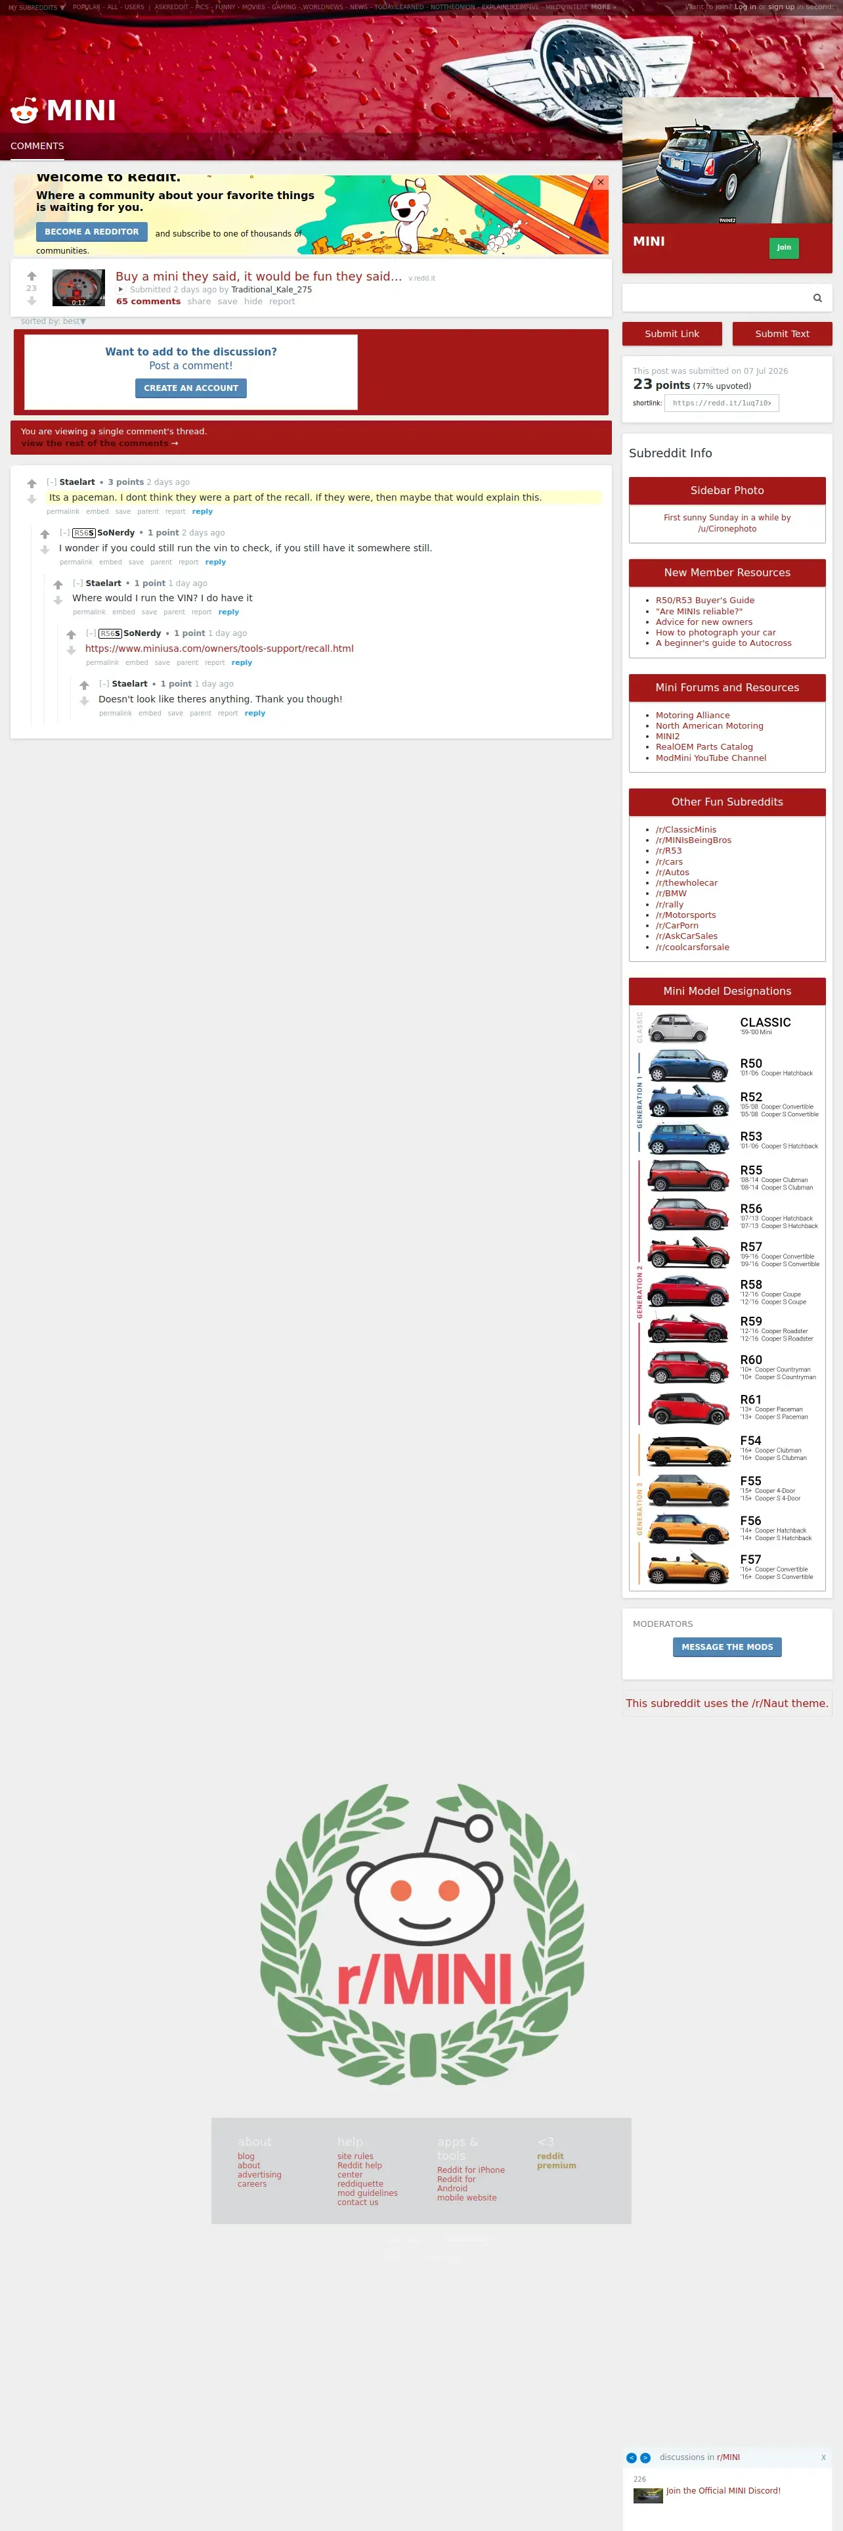Select TODAYILEARNED in the top bar
Viewport: 843px width, 2531px height.
399,7
